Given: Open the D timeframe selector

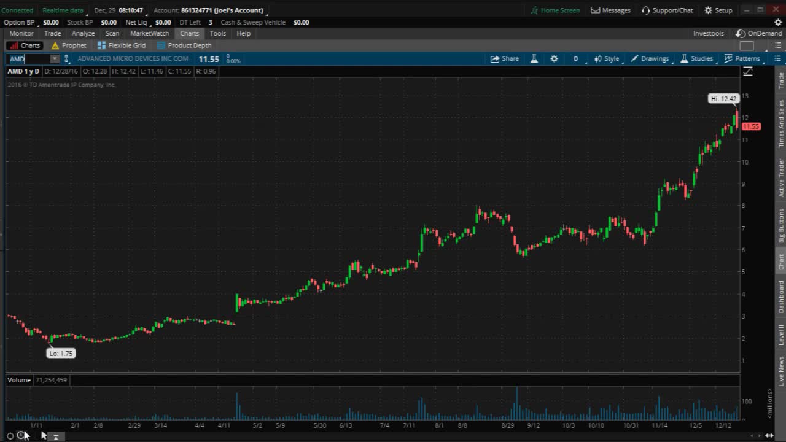Looking at the screenshot, I should [576, 59].
